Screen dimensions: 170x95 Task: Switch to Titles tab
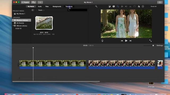point(47,6)
